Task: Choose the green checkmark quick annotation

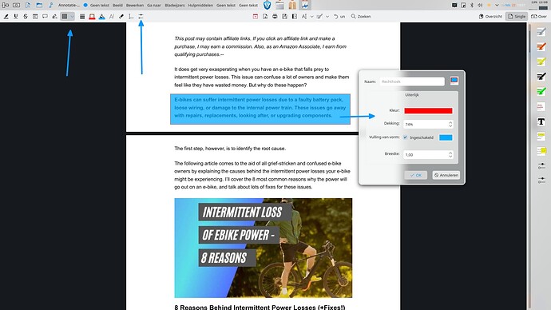Action: (541, 91)
